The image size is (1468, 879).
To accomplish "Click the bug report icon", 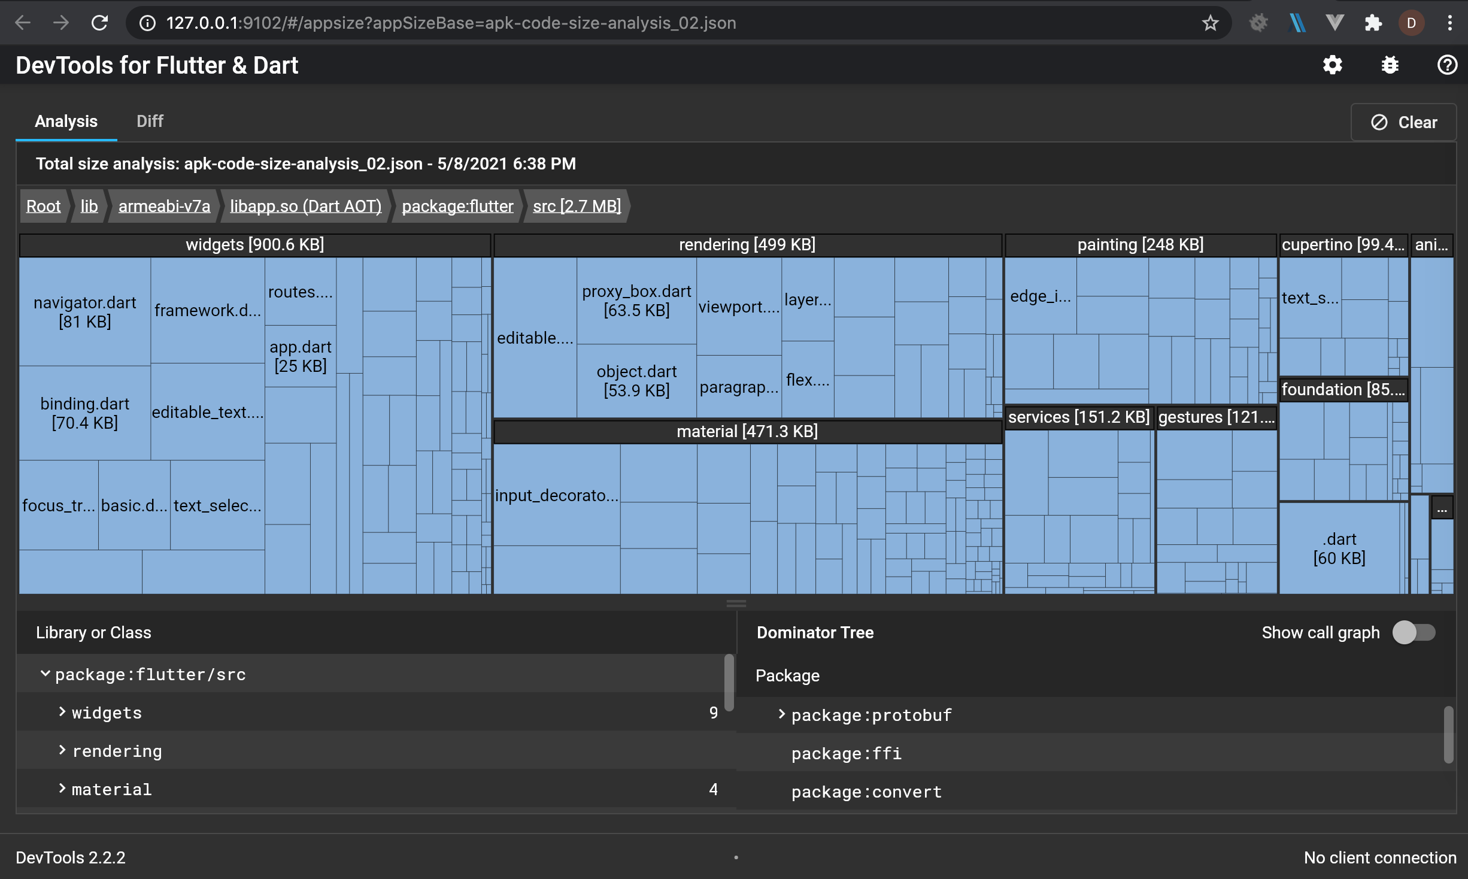I will click(x=1390, y=65).
